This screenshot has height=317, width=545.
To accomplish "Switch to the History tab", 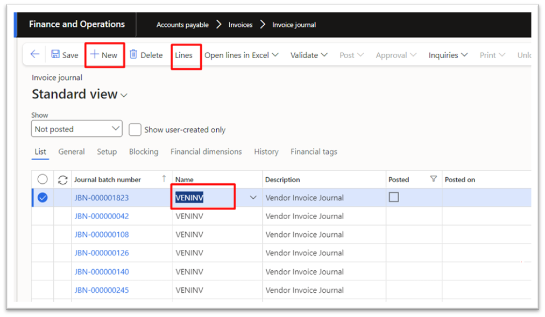I will [x=266, y=152].
